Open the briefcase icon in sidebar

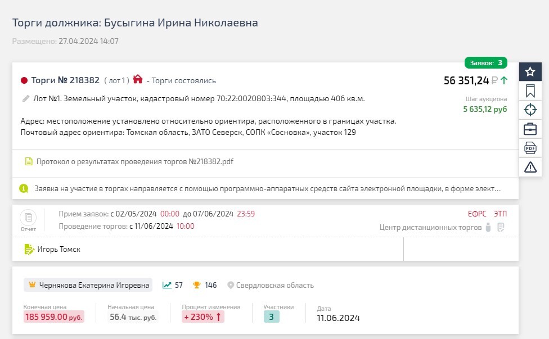[530, 129]
